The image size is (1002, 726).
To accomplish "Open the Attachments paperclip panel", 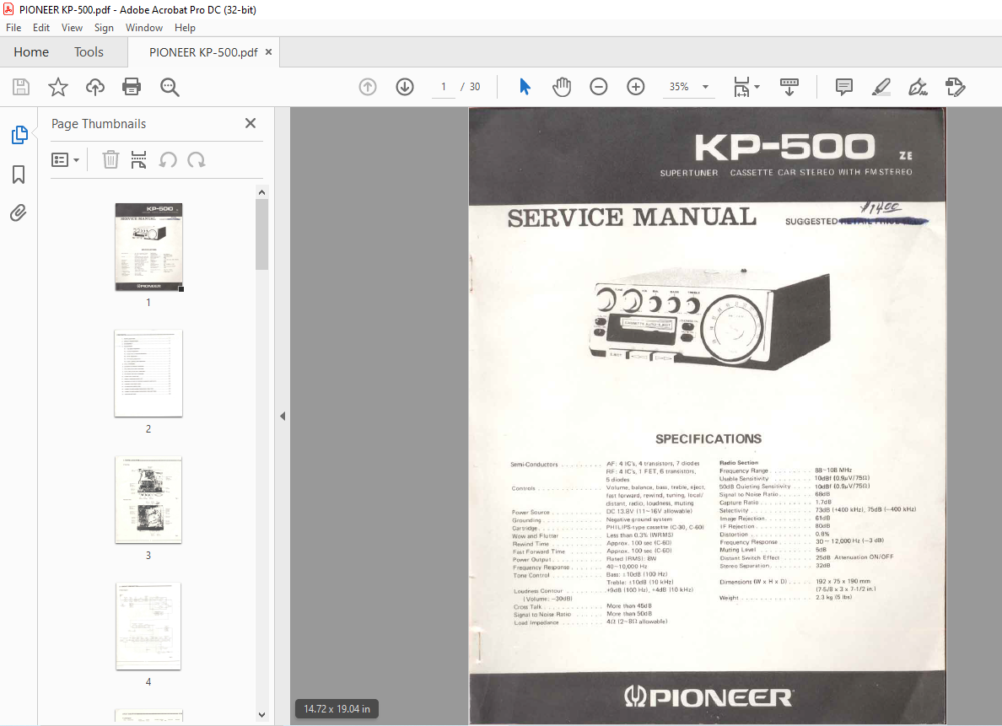I will [x=19, y=212].
